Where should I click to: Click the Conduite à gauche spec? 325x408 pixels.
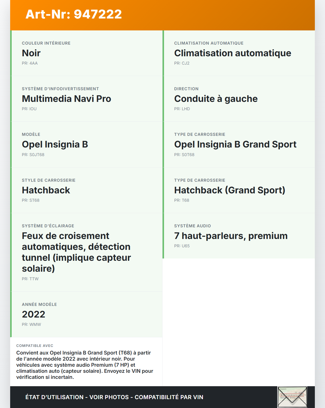click(216, 99)
